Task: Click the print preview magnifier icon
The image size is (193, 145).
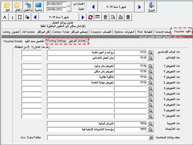Action: click(113, 17)
